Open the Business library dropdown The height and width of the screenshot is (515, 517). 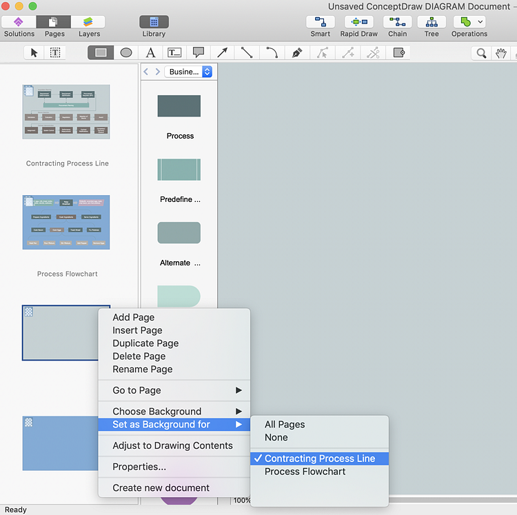(188, 72)
